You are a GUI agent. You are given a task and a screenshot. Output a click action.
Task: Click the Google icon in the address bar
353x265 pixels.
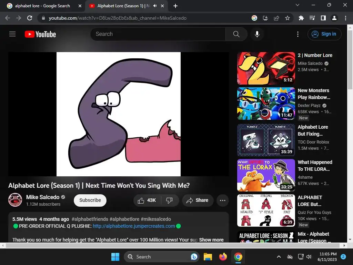coord(254,18)
